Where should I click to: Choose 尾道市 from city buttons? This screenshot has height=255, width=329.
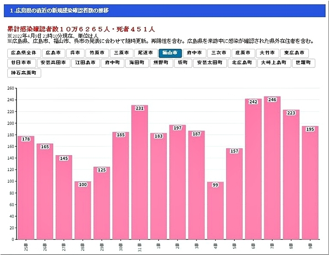pyautogui.click(x=146, y=53)
